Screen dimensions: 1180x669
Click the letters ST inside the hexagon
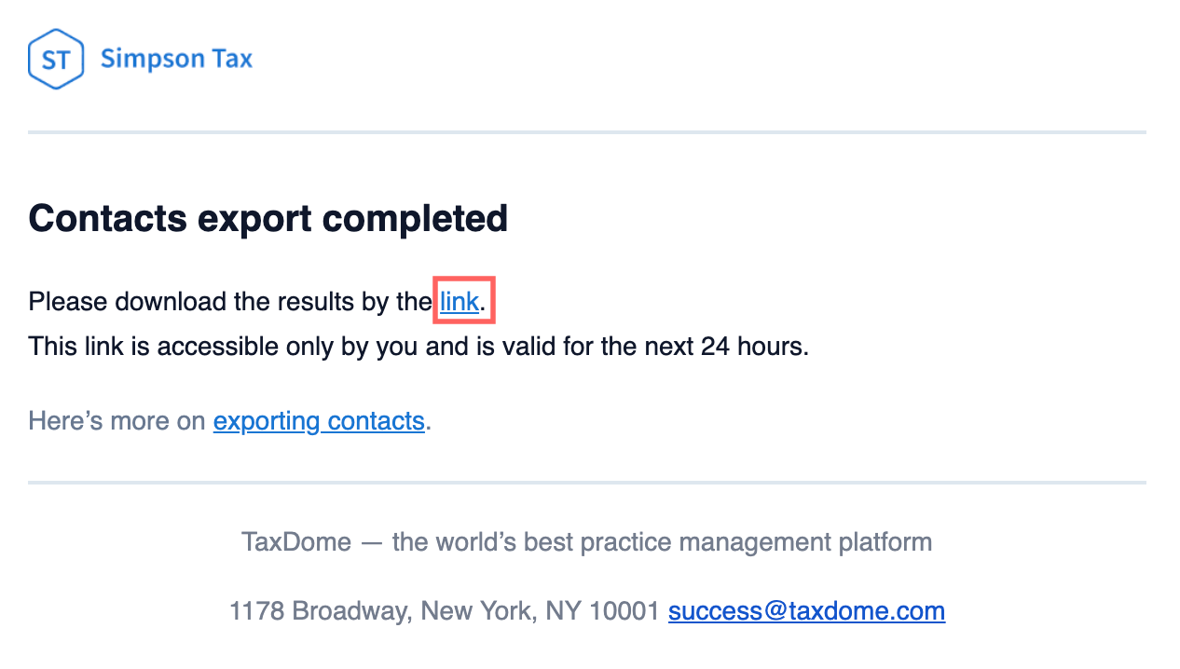[x=56, y=61]
